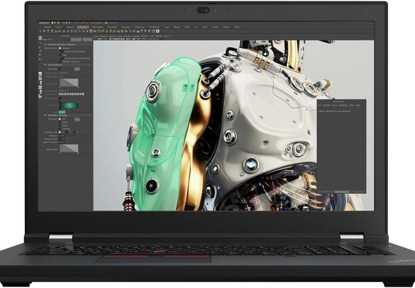Click the polygon cylinder shelf icon
415x288 pixels.
point(52,31)
